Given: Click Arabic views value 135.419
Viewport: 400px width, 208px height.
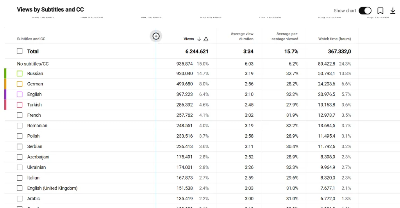Looking at the screenshot, I should tap(184, 199).
